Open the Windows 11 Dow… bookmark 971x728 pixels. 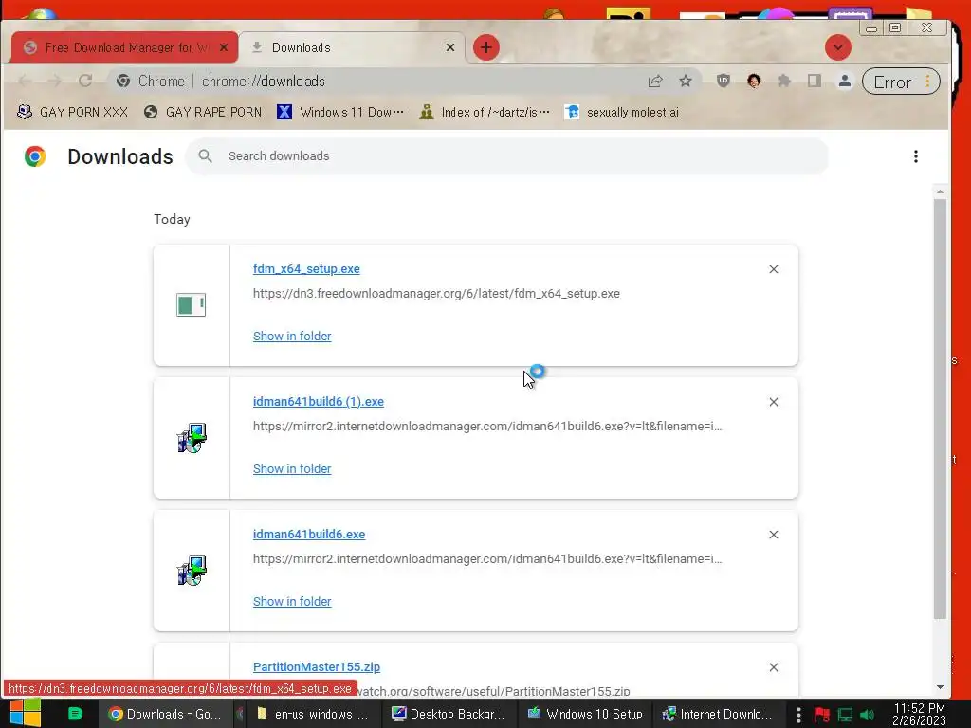click(340, 112)
